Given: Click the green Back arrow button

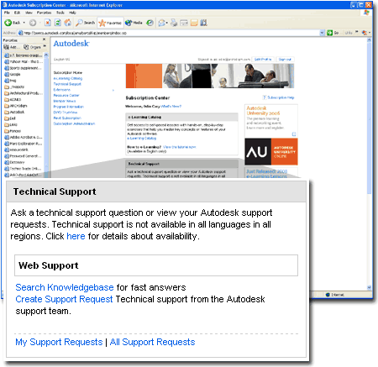Looking at the screenshot, I should (x=8, y=23).
